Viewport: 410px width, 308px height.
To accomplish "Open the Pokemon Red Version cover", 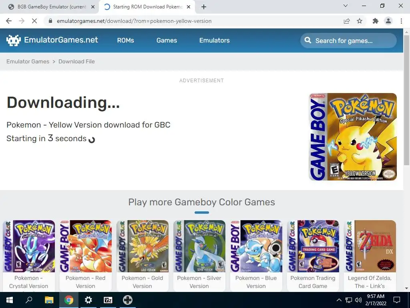I will coord(86,246).
